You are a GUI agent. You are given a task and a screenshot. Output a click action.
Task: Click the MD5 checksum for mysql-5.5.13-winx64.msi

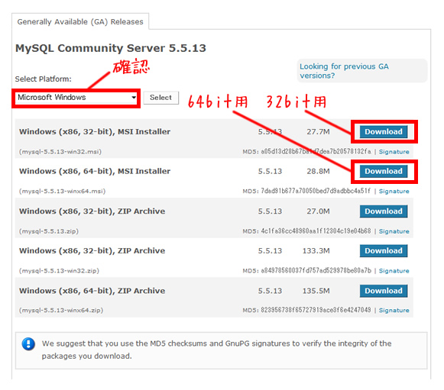click(x=316, y=191)
